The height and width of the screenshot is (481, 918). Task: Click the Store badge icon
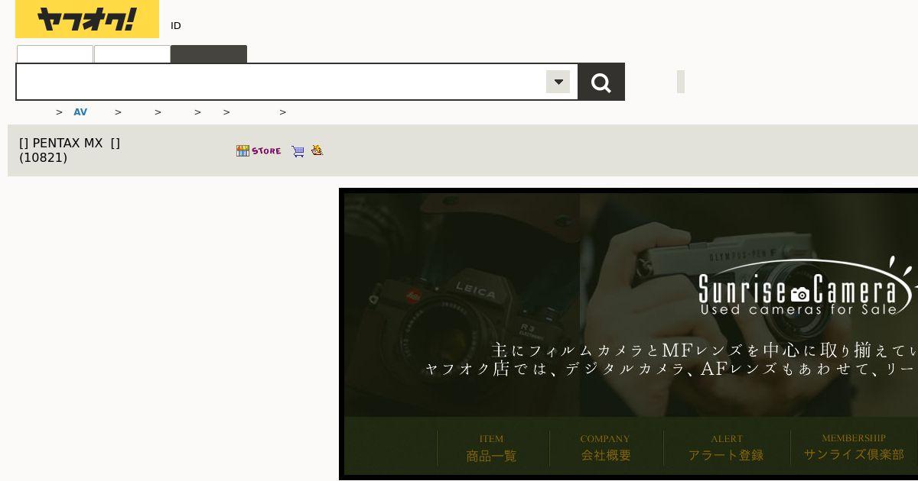259,150
